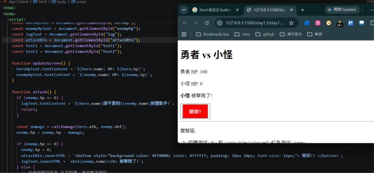374x173 pixels.
Task: Click the 'heroHpText.textContent' code line
Action: click(81, 69)
